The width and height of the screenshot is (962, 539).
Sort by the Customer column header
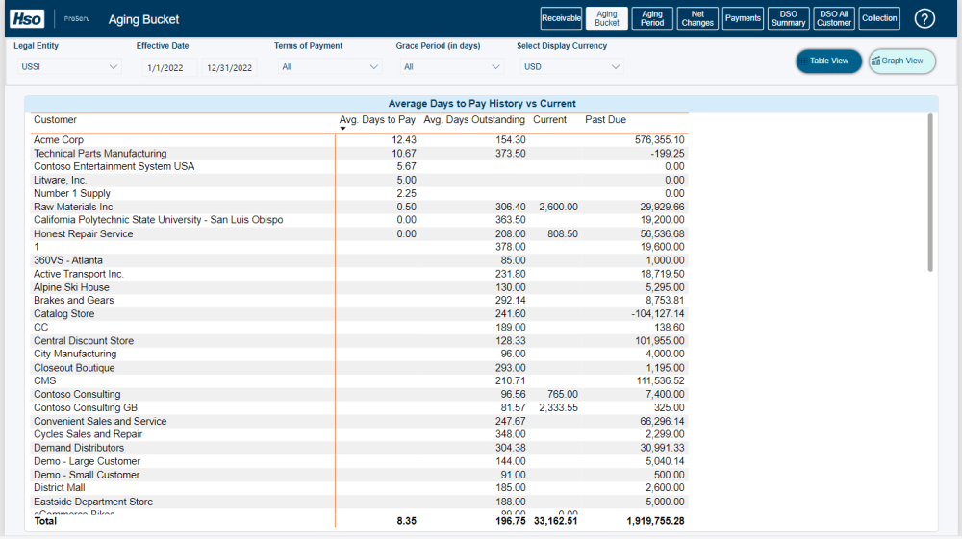[55, 120]
